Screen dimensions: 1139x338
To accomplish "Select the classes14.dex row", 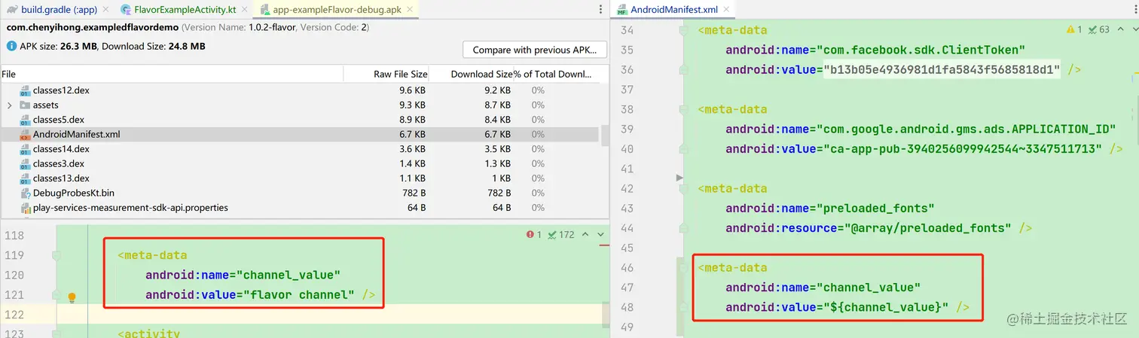I will click(300, 149).
